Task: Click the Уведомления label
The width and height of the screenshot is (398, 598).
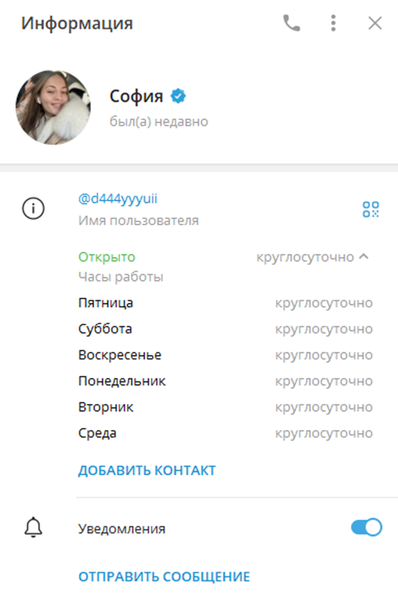Action: click(121, 529)
